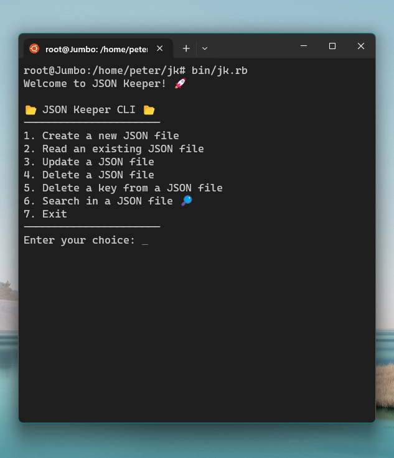
Task: Click the Ubuntu logo in the terminal tab
Action: [x=34, y=48]
